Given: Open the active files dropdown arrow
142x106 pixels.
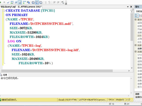Looking at the screenshot, I should click(128, 7).
